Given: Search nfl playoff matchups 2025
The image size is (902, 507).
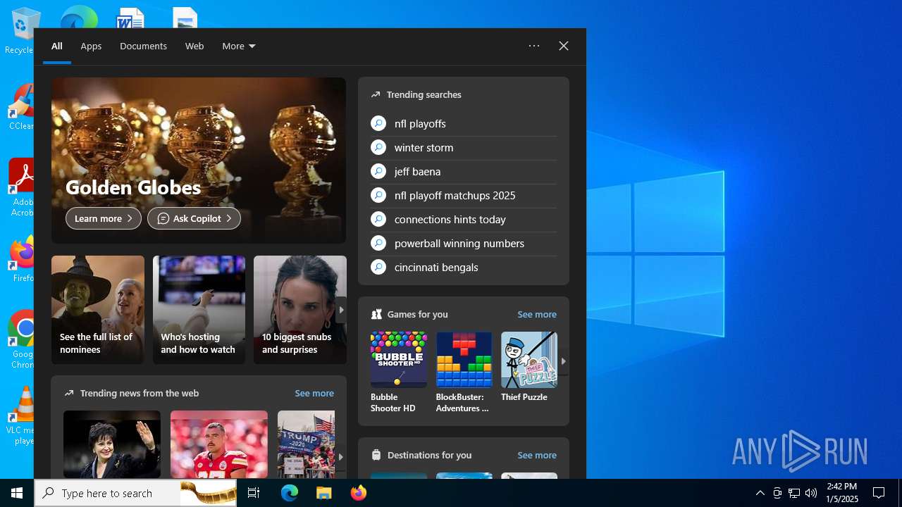Looking at the screenshot, I should 455,195.
